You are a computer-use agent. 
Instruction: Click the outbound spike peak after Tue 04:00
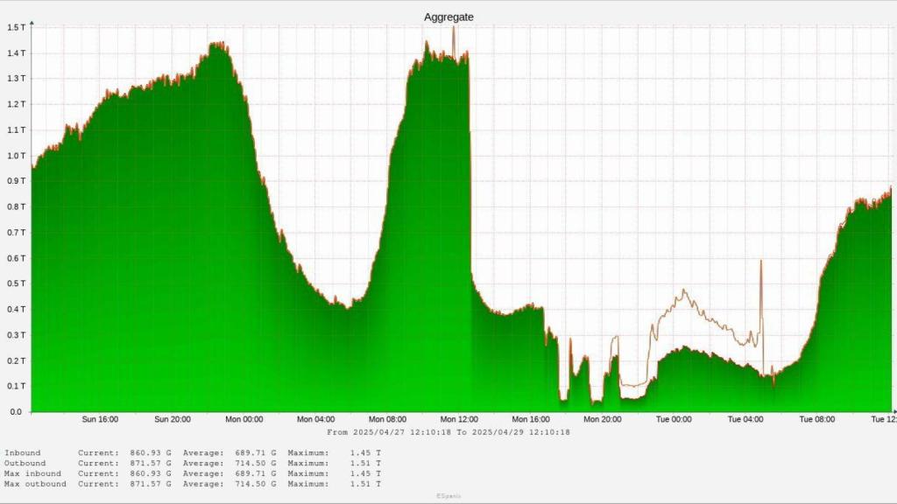coord(760,261)
